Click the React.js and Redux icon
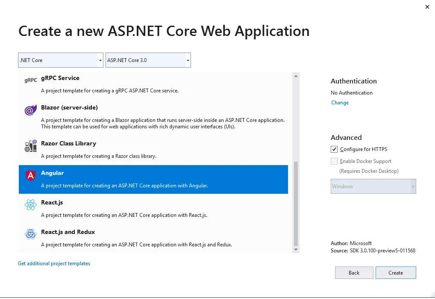 pyautogui.click(x=30, y=234)
